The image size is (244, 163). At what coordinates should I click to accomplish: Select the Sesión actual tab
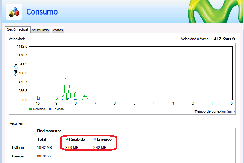click(x=17, y=30)
